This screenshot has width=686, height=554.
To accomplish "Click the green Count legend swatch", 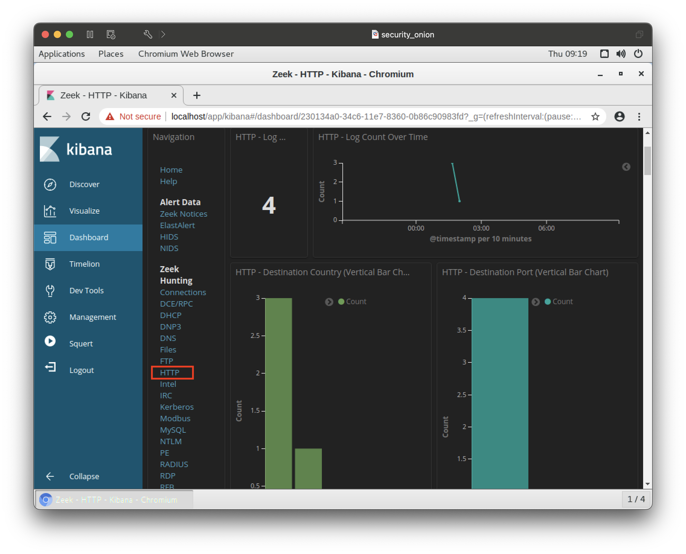I will coord(341,301).
